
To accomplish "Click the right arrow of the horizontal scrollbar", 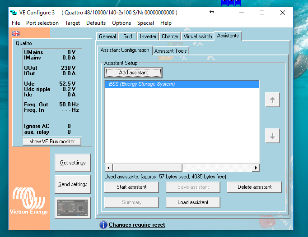I will (x=256, y=168).
